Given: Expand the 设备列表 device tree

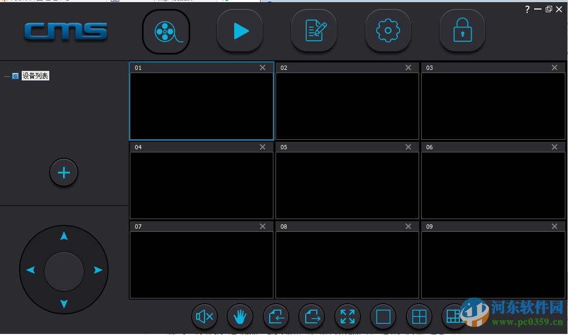Looking at the screenshot, I should coord(34,76).
